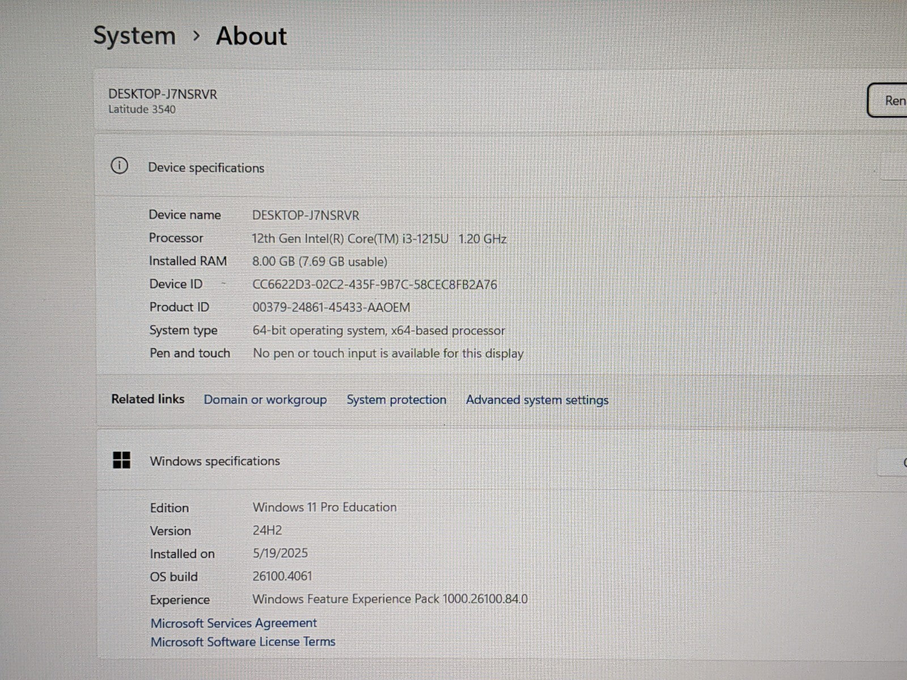Screen dimensions: 907x680
Task: Click the Windows 11 Pro Education edition value
Action: coord(324,507)
